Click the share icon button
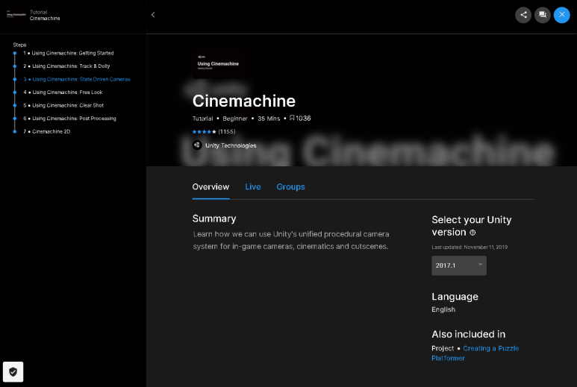 [523, 15]
